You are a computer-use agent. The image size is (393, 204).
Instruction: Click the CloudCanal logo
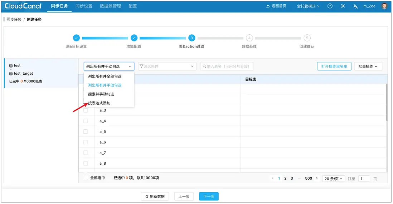(23, 6)
